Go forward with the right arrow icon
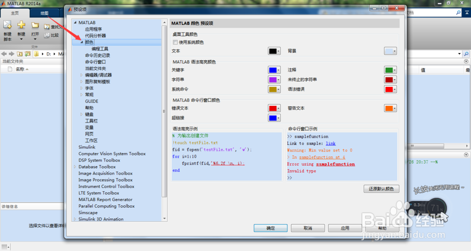The width and height of the screenshot is (471, 251). click(11, 54)
